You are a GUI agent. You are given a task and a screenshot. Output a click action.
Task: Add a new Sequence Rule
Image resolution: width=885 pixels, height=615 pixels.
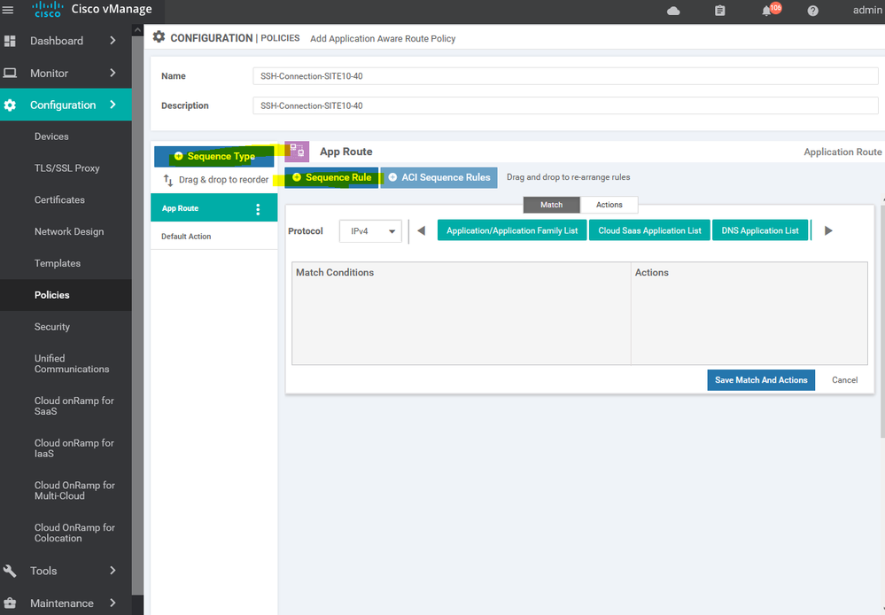[x=331, y=177]
